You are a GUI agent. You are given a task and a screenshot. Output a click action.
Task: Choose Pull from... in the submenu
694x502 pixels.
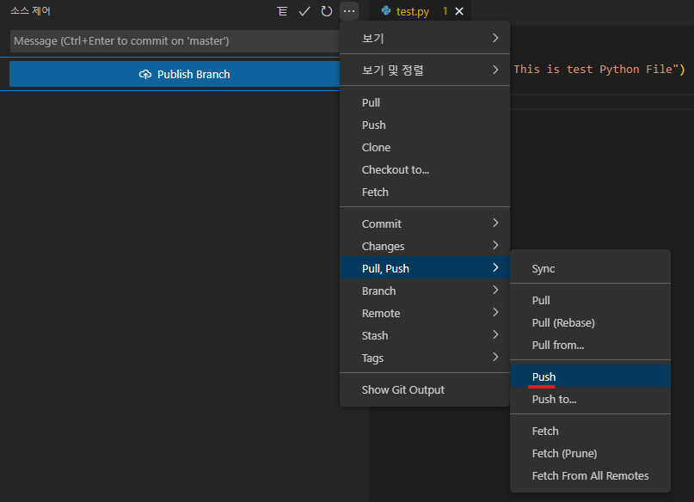coord(590,345)
